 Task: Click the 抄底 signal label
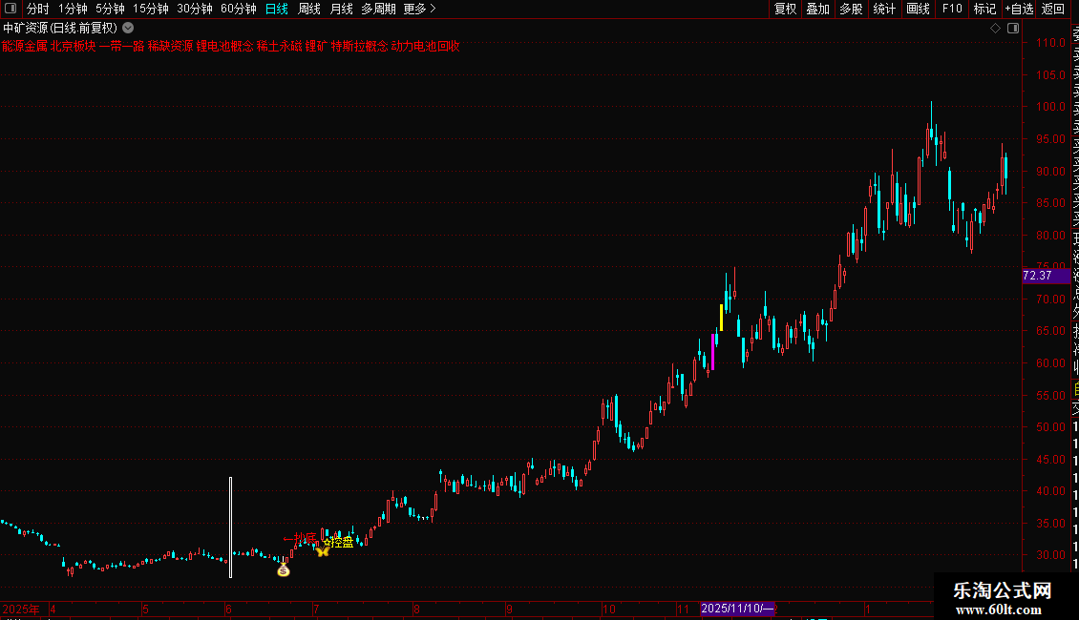(300, 538)
